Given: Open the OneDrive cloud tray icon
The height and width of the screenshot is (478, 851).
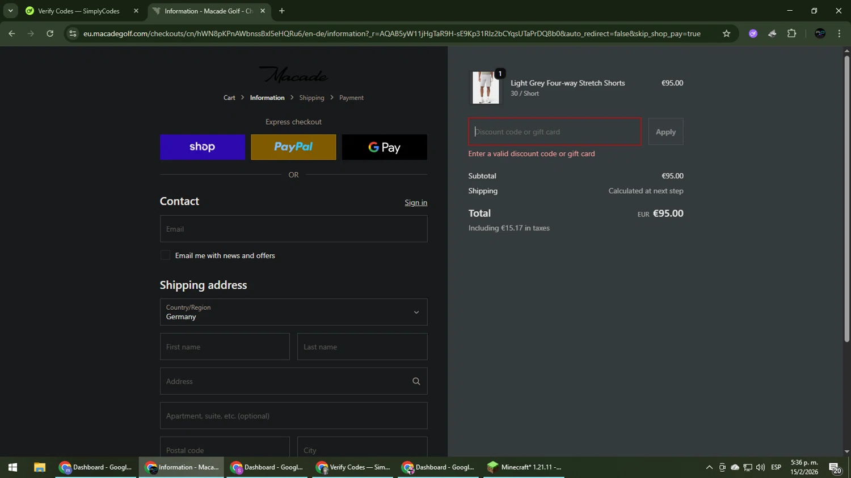Looking at the screenshot, I should point(735,467).
